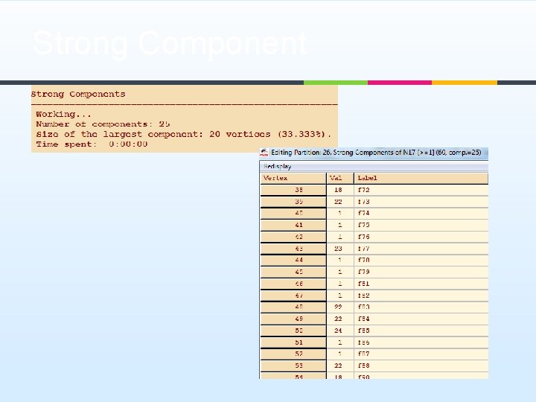
Task: Click the label f85
Action: (364, 331)
